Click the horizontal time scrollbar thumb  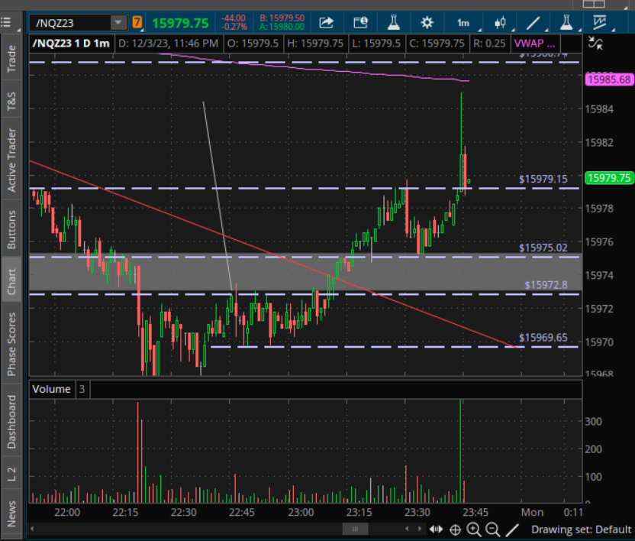click(x=355, y=529)
